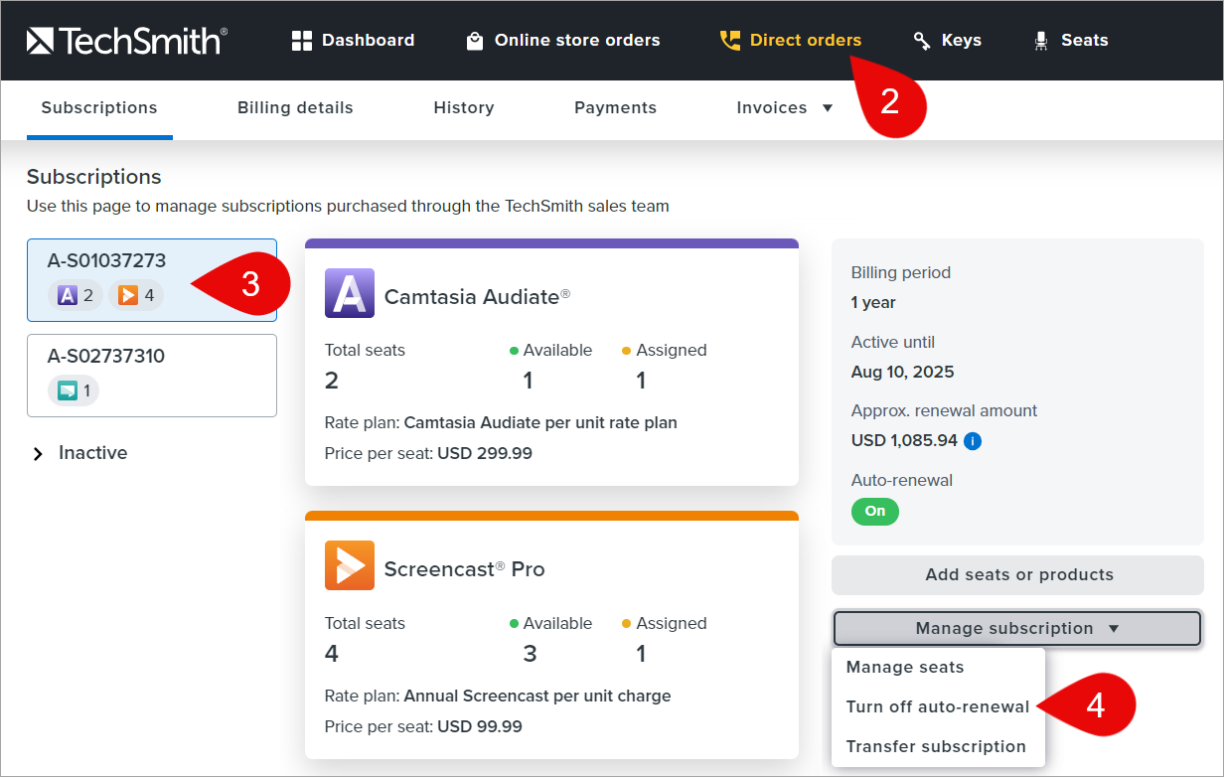1225x778 pixels.
Task: Open the Invoices dropdown arrow
Action: click(x=828, y=108)
